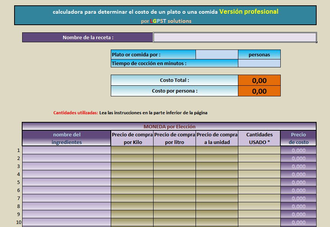
Task: Select the personas quantity cell
Action: [218, 54]
